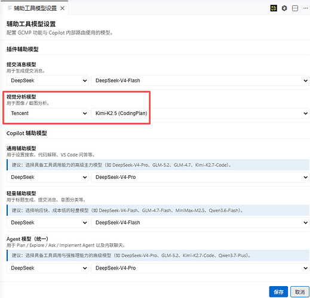Viewport: 310px width, 298px height.
Task: Click the 视觉分析模型 section heading
Action: tap(22, 97)
